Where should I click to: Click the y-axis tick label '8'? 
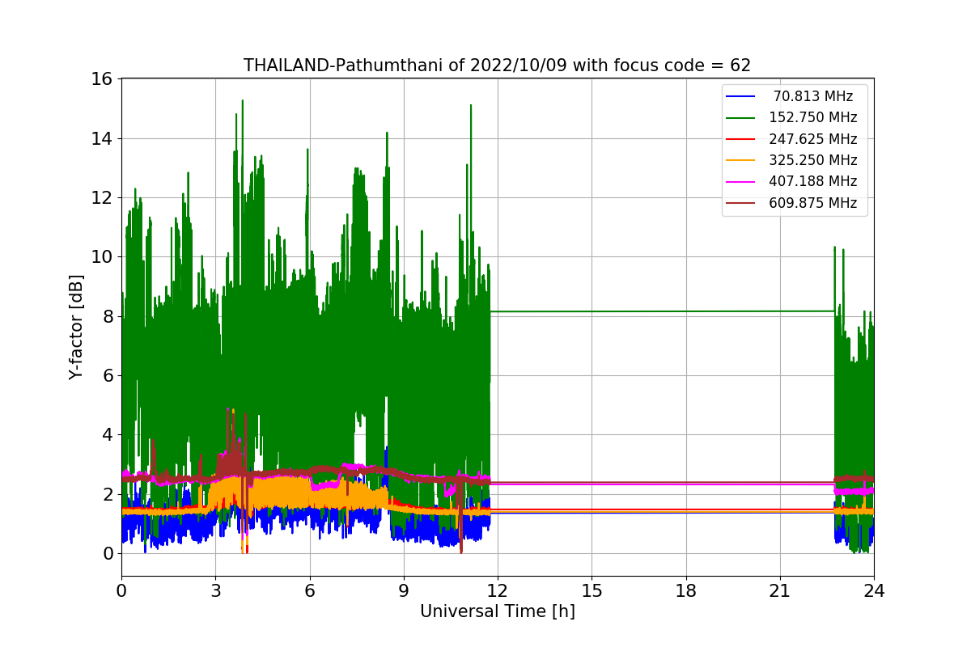[x=107, y=316]
